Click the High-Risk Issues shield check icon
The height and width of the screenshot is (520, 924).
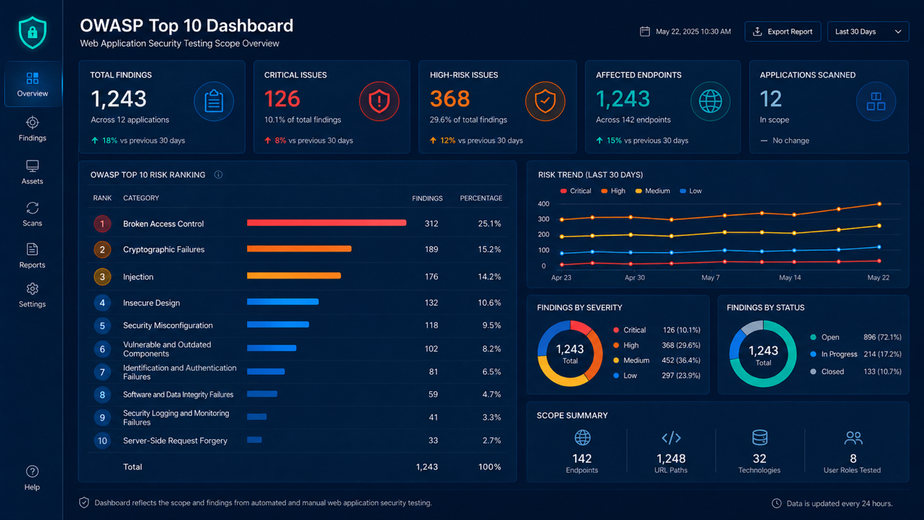point(545,101)
